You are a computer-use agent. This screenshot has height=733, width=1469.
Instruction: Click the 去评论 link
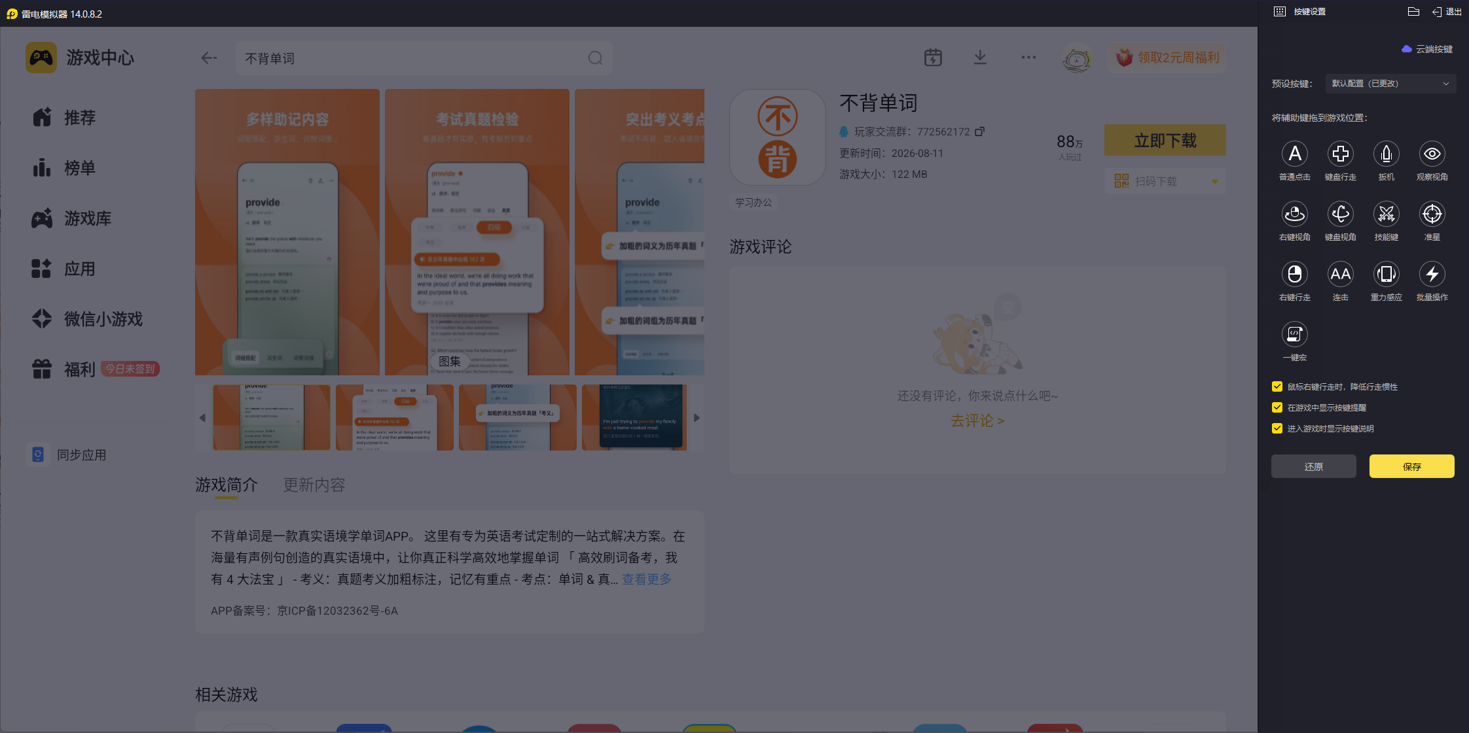(977, 420)
